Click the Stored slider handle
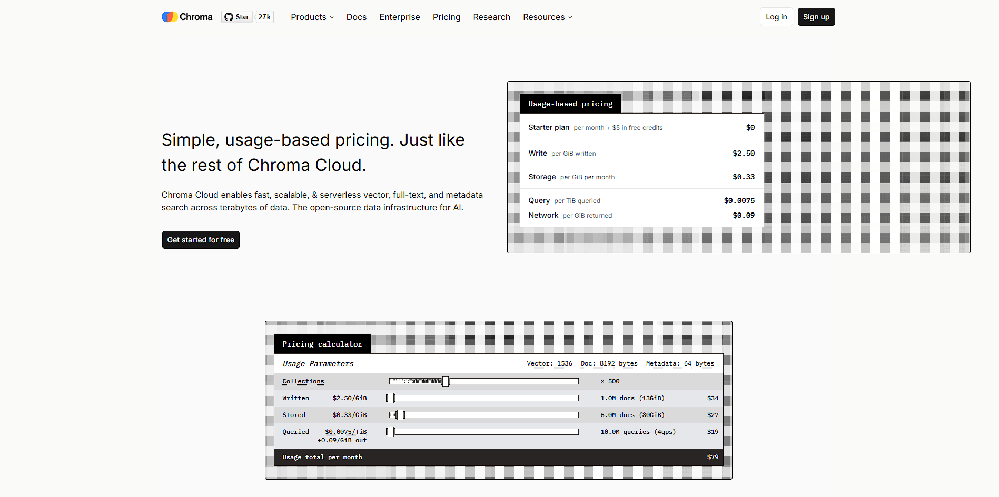The image size is (999, 497). coord(400,415)
